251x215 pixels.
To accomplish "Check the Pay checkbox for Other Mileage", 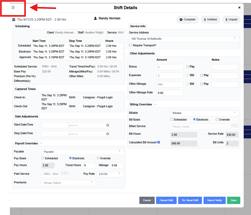I will click(202, 84).
